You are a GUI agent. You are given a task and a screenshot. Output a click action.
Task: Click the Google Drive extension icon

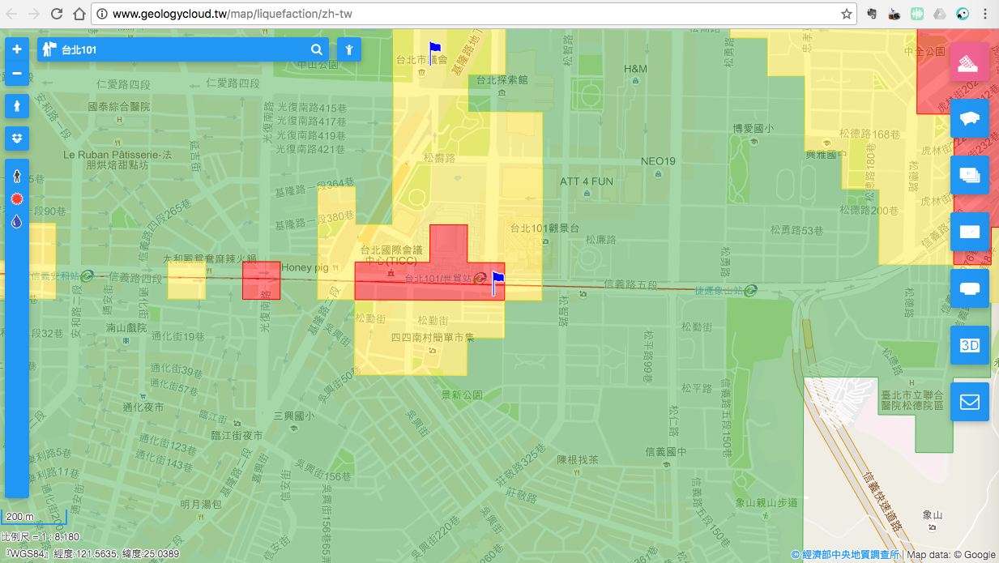pyautogui.click(x=940, y=14)
